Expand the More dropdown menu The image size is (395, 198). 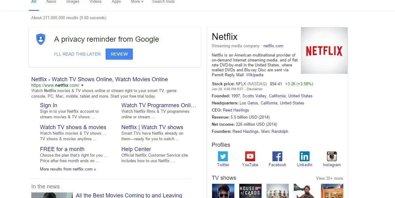(x=137, y=2)
